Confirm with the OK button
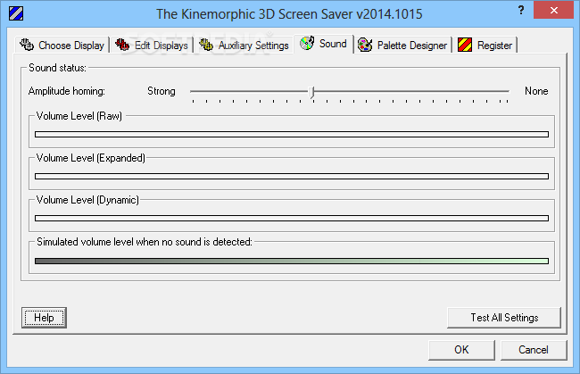 [x=461, y=350]
